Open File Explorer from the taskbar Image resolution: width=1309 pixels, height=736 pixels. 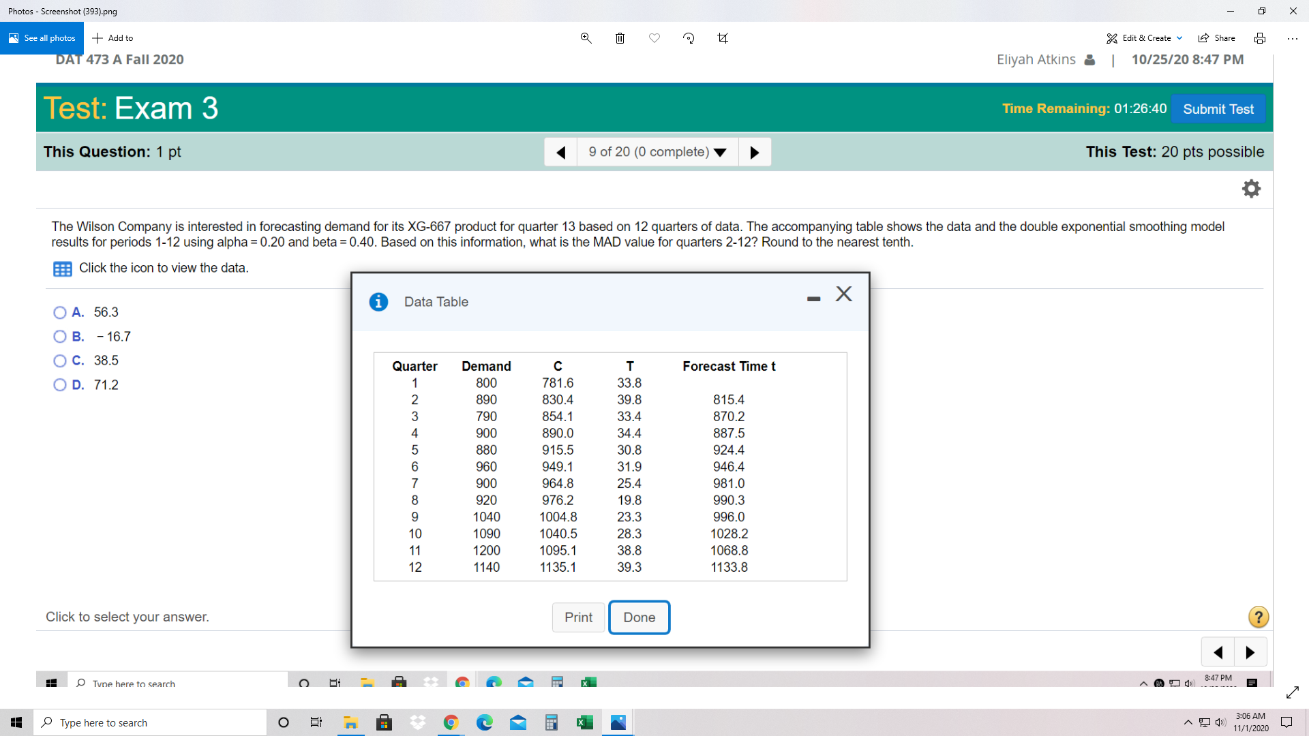350,722
